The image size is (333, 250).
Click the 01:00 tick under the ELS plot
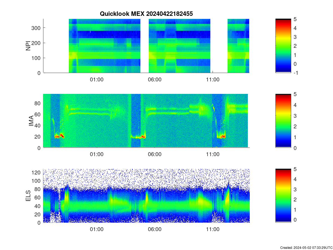click(97, 229)
